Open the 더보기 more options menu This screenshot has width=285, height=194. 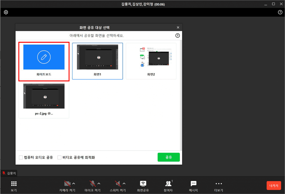[218, 183]
